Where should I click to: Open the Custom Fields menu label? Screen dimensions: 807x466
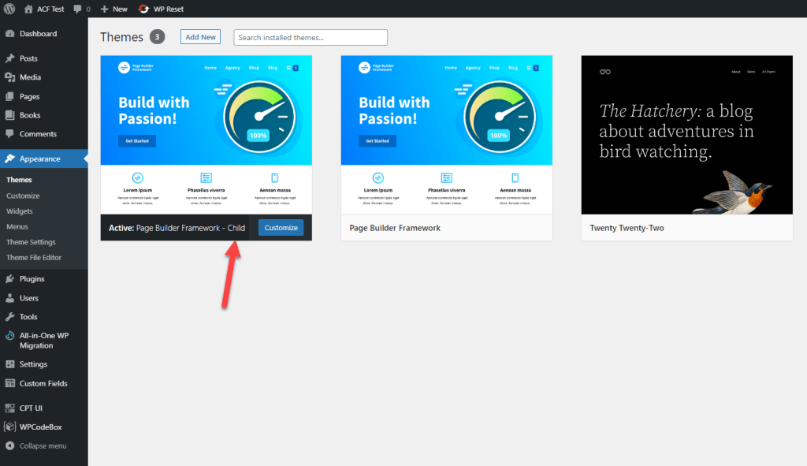[x=43, y=383]
